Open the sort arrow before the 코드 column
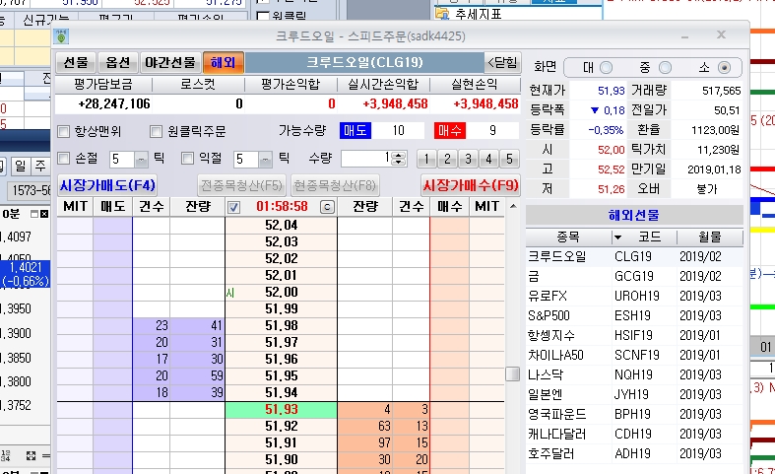The height and width of the screenshot is (474, 775). coord(617,237)
